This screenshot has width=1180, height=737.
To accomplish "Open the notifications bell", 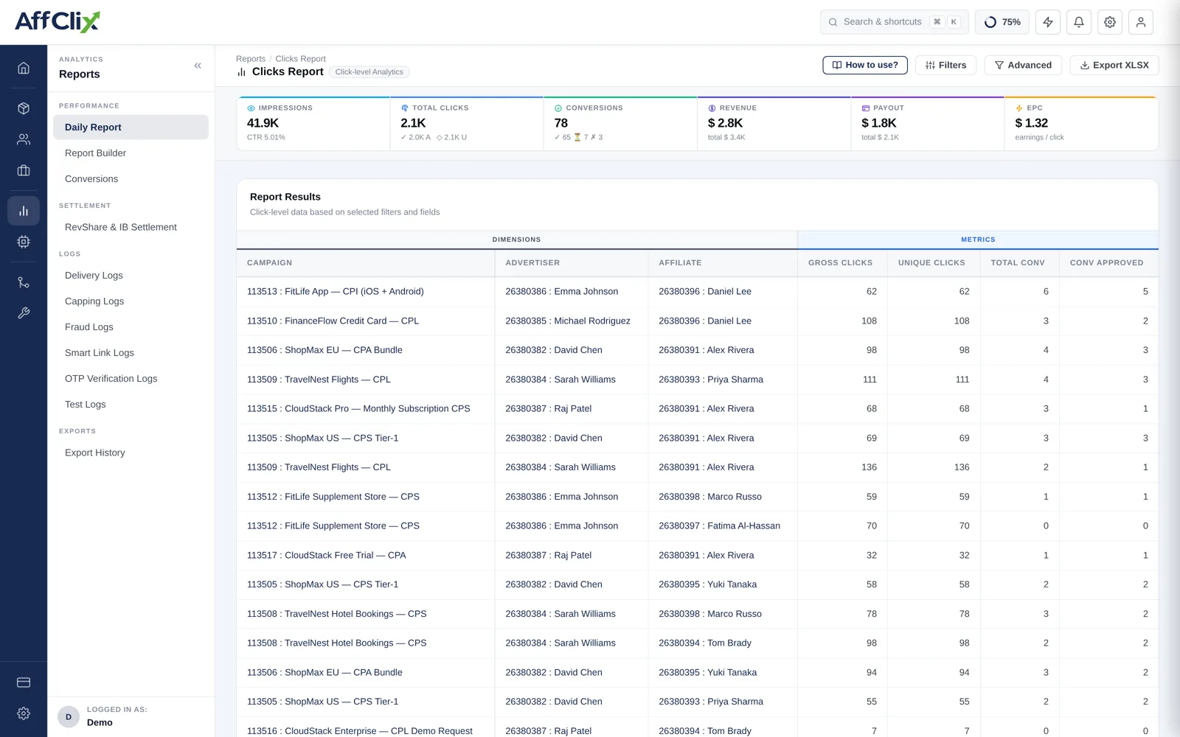I will tap(1079, 22).
